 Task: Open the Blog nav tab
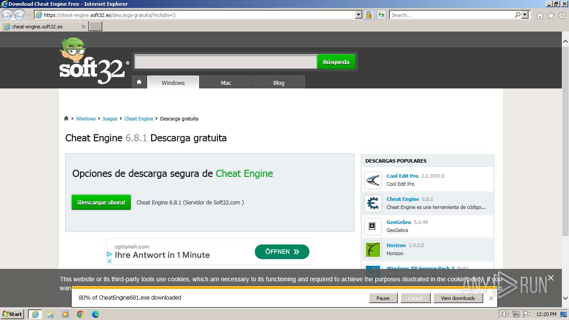click(x=279, y=82)
